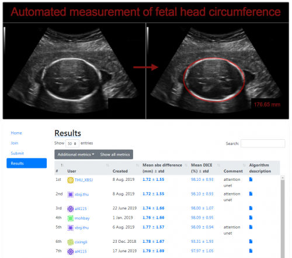
Task: Click mohbay user avatar icon
Action: pos(70,218)
